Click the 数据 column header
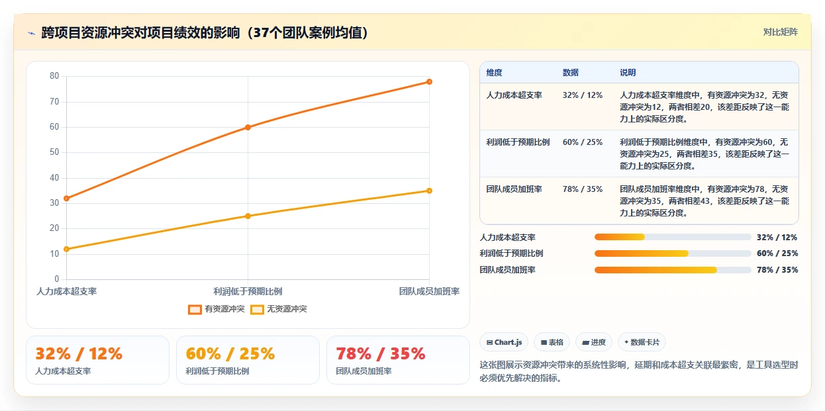The image size is (825, 411). pyautogui.click(x=570, y=72)
